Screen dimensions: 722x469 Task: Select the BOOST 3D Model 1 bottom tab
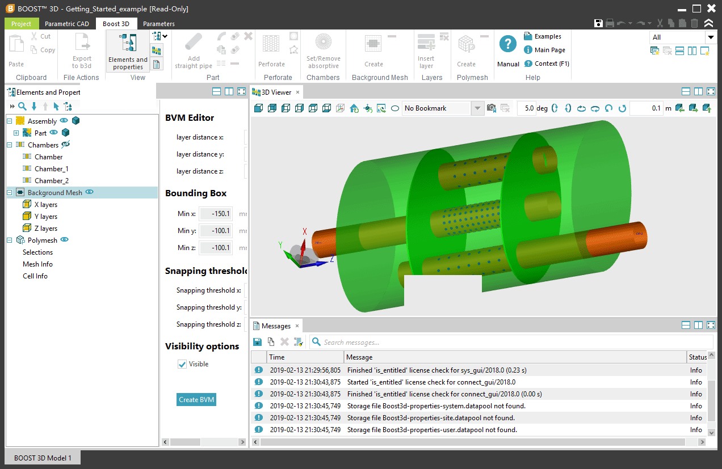click(x=43, y=458)
